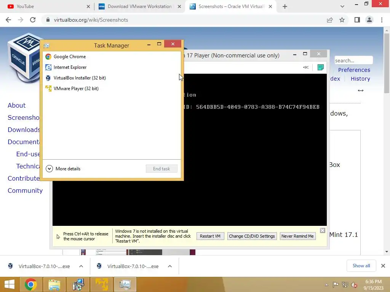
Task: Switch to Download VMware Workstation tab
Action: pyautogui.click(x=139, y=6)
